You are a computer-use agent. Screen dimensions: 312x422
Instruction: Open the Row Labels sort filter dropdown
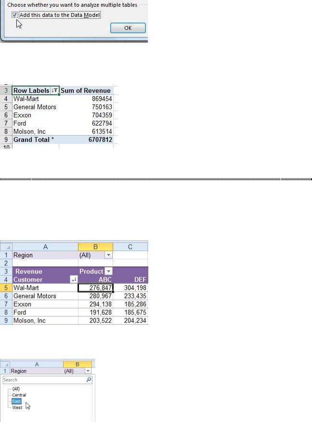click(x=55, y=90)
